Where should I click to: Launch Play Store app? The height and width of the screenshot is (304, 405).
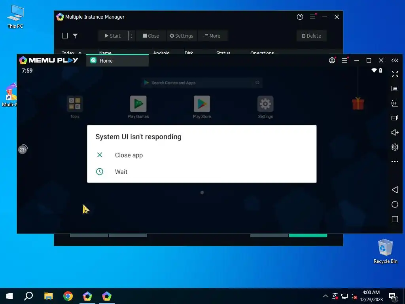(202, 107)
